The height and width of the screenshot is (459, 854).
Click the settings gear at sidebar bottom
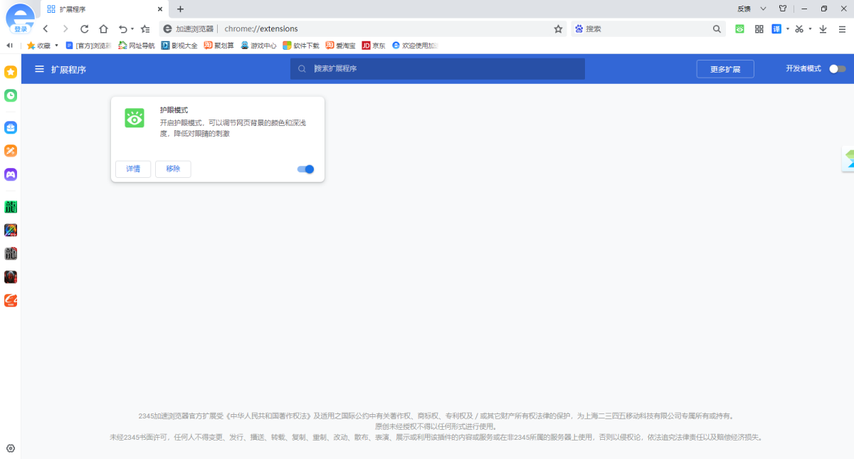pos(10,448)
